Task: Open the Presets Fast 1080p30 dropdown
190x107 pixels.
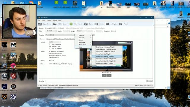Action: [59, 35]
